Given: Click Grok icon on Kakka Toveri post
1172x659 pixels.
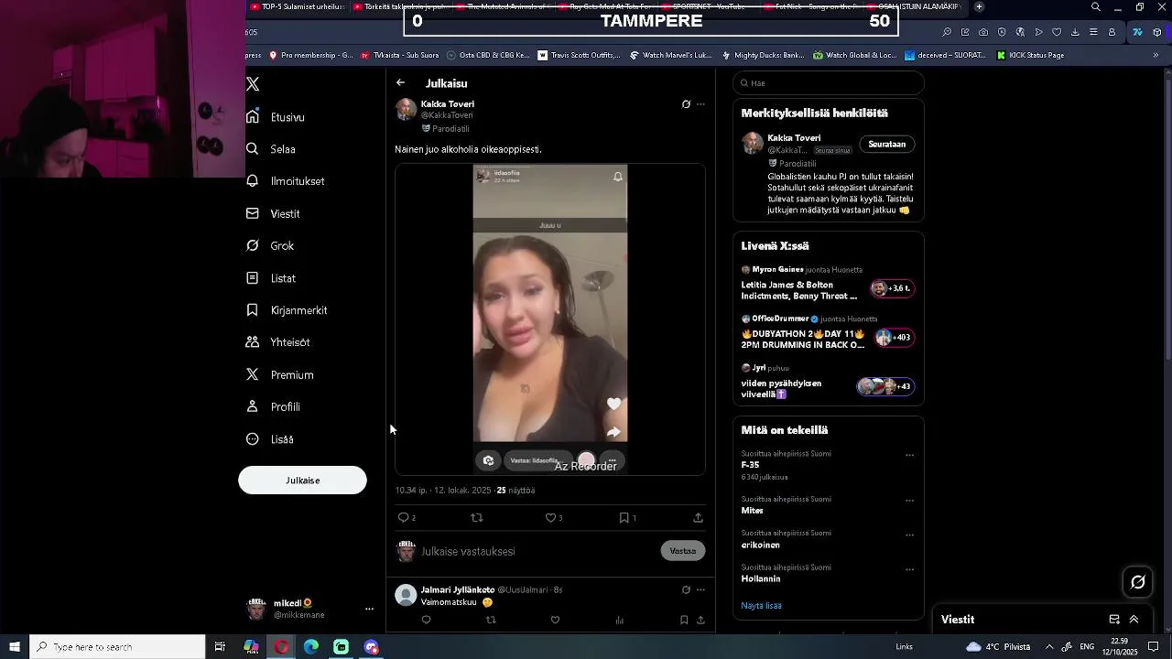Looking at the screenshot, I should point(686,104).
